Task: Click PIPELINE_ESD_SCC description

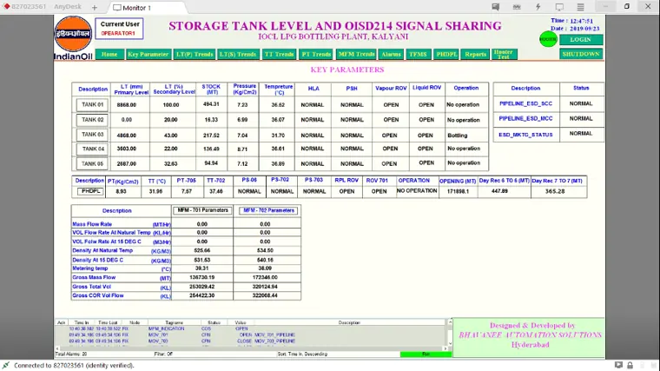Action: (x=525, y=103)
